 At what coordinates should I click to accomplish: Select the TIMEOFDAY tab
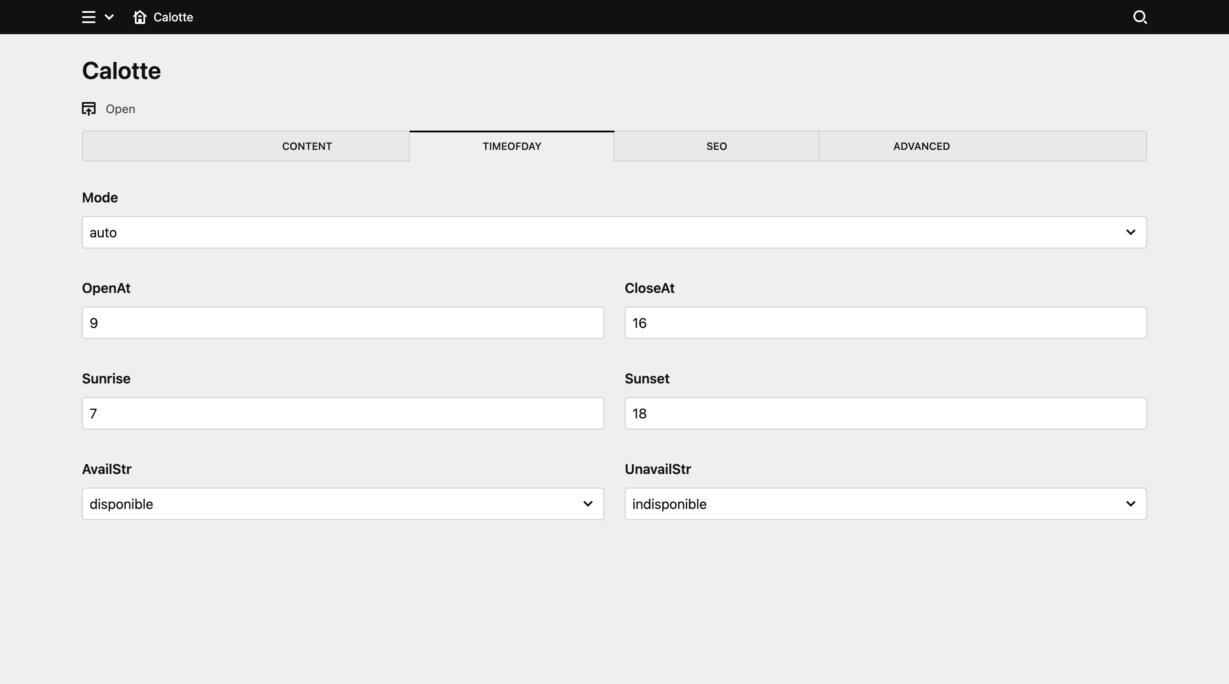click(512, 146)
